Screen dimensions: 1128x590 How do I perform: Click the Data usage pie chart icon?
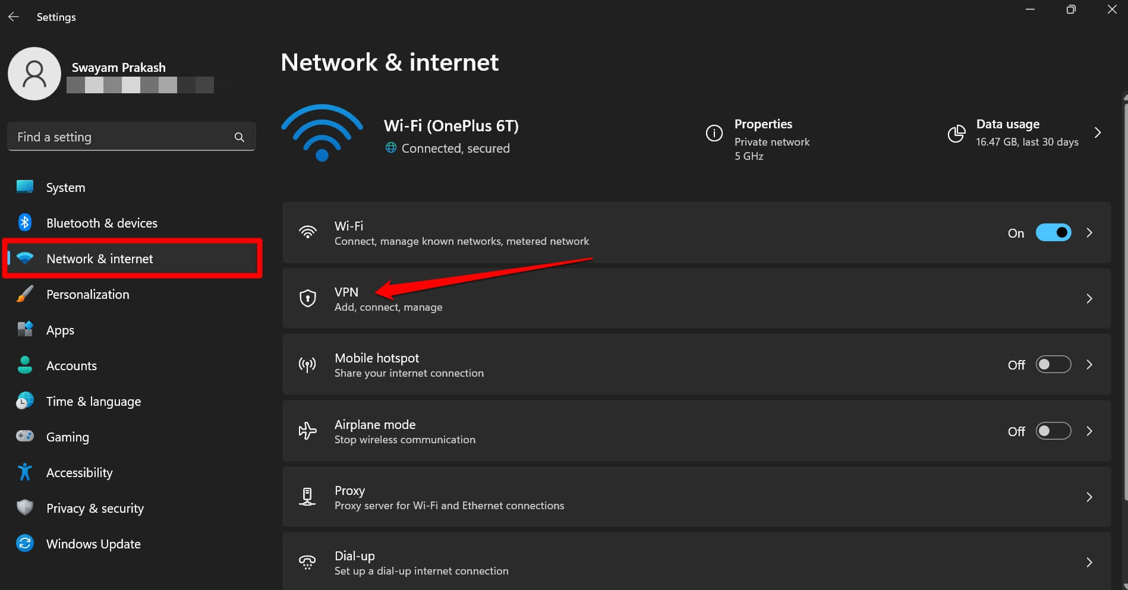pyautogui.click(x=956, y=134)
